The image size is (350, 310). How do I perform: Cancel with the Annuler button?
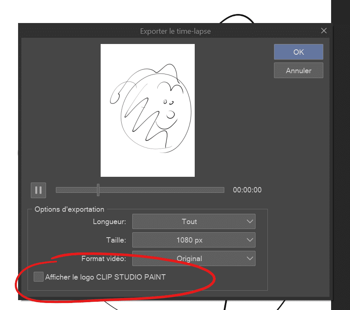tap(298, 71)
